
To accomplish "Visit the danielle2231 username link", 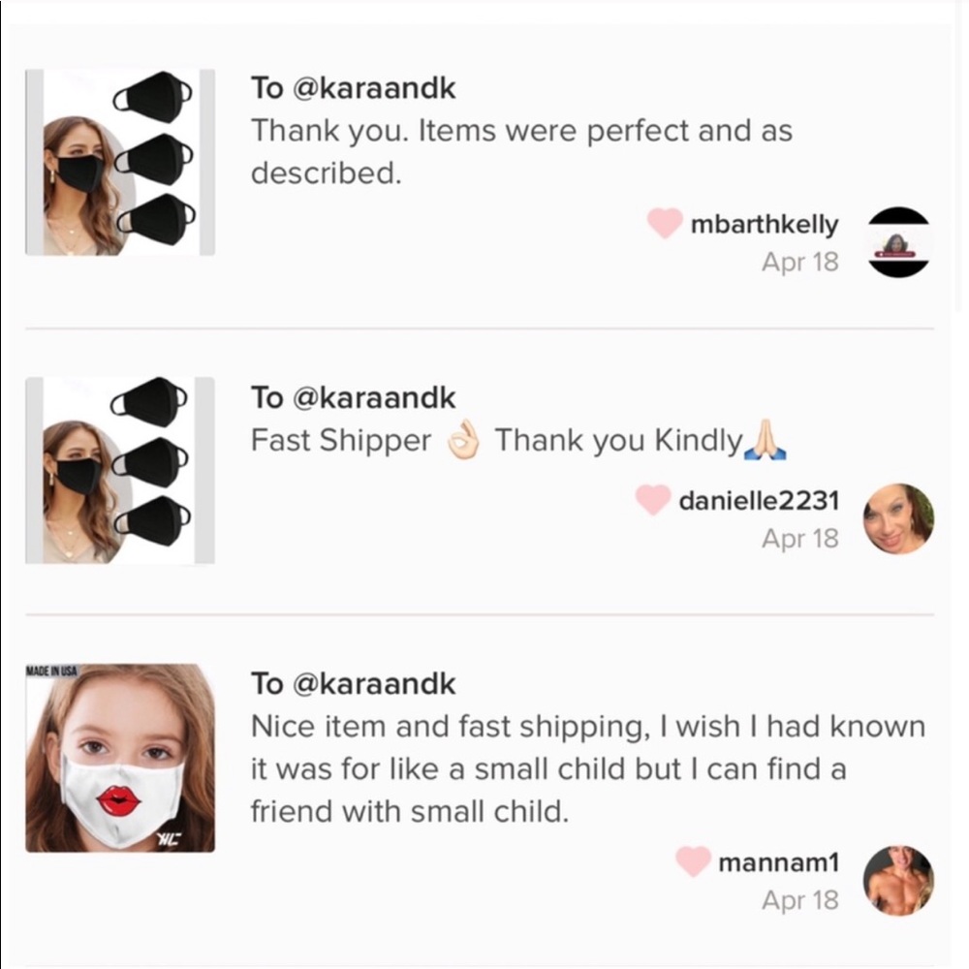I will [759, 500].
